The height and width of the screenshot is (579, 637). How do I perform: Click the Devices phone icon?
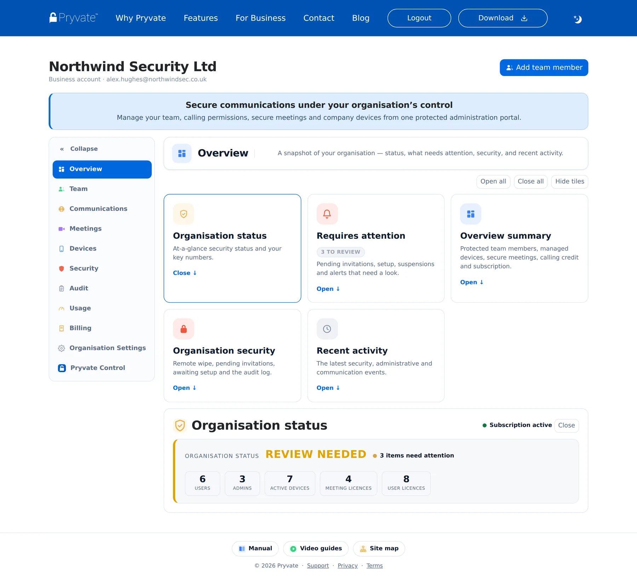62,249
